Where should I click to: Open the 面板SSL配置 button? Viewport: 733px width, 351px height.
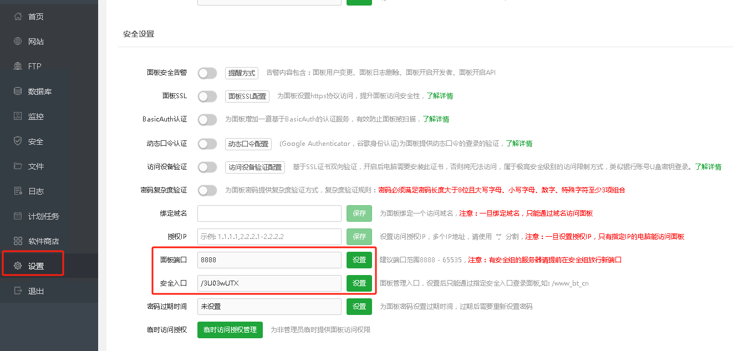(x=247, y=96)
